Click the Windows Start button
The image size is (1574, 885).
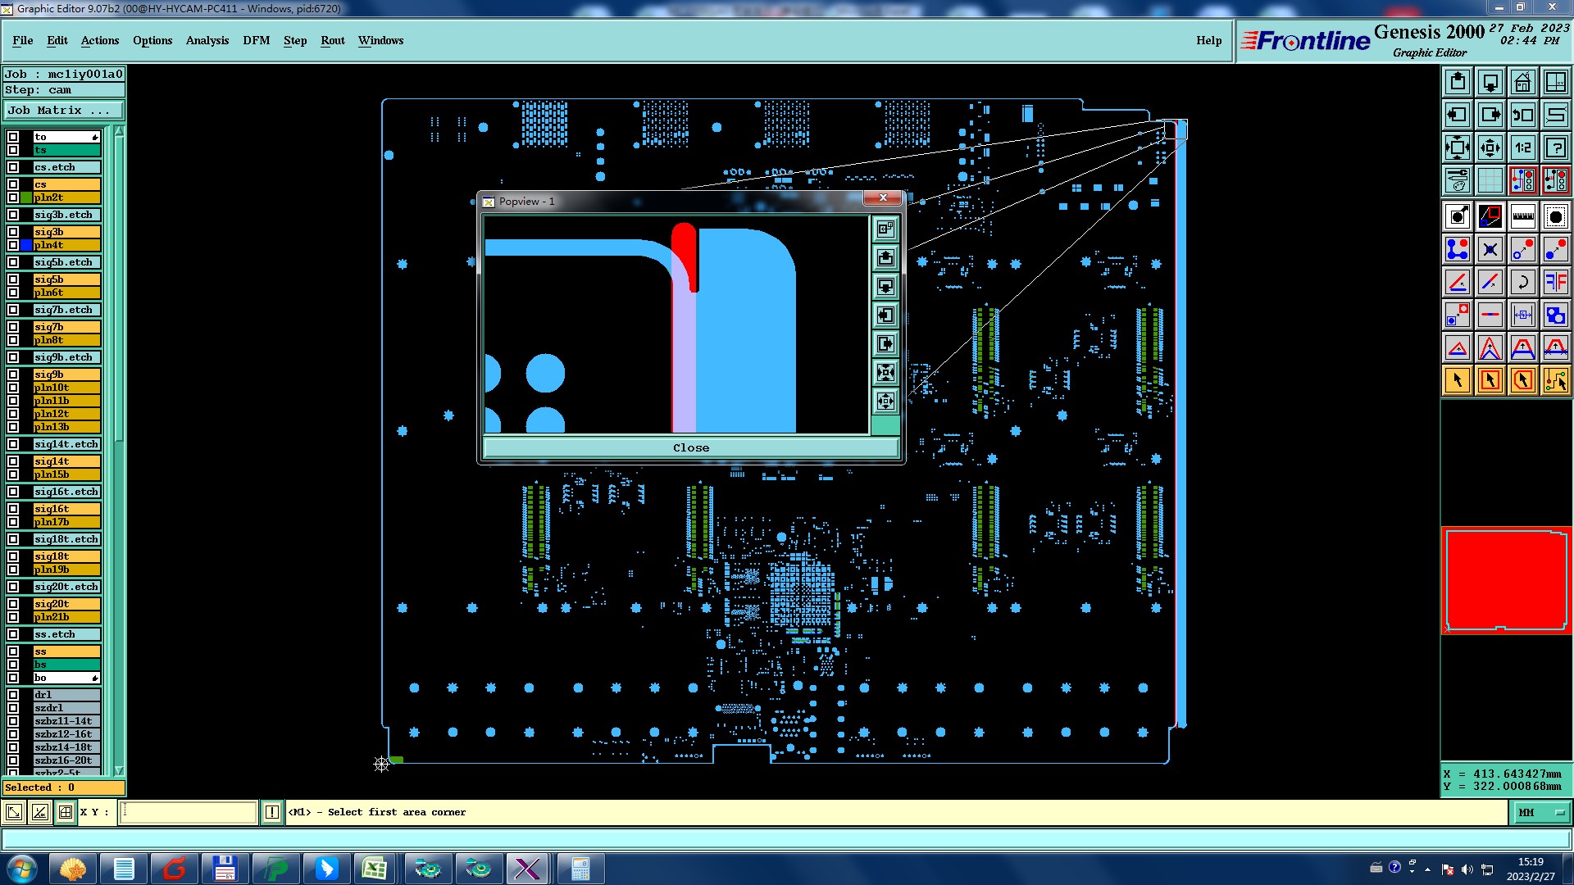click(x=22, y=869)
